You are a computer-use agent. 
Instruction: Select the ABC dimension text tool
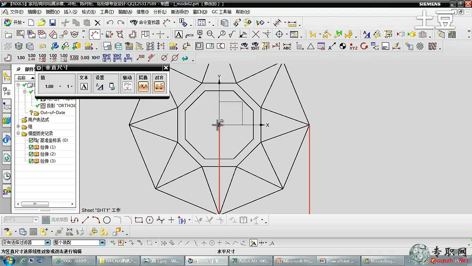287,46
